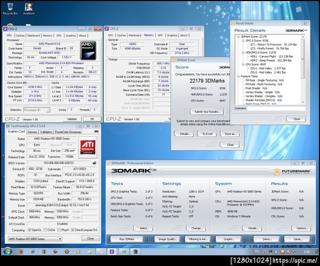This screenshot has height=266, width=320.
Task: Click the Comment field in Result Details
Action: click(x=276, y=108)
